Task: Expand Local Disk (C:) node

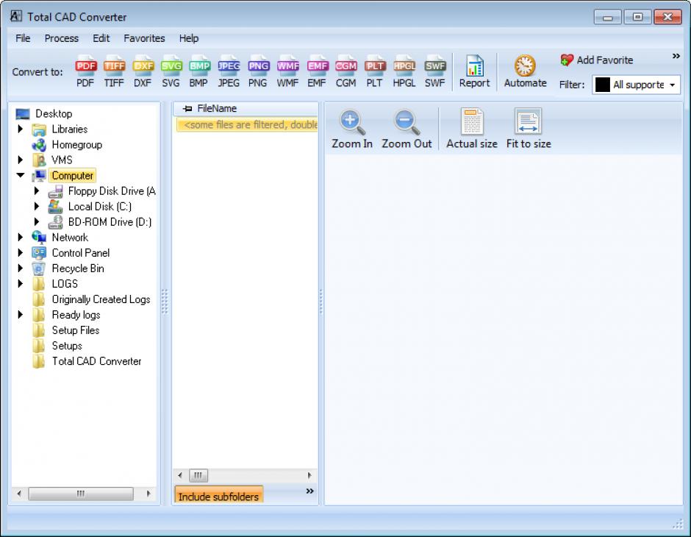Action: [x=37, y=206]
